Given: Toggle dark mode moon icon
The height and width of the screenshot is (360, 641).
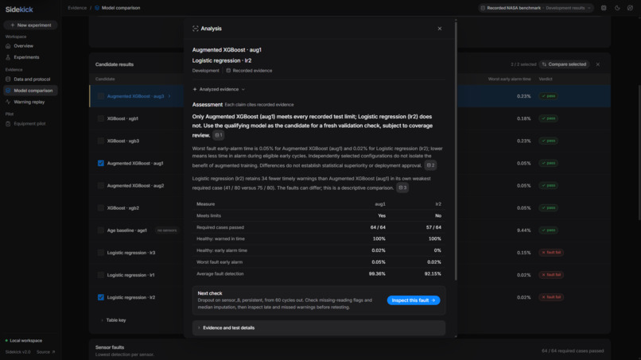Looking at the screenshot, I should (617, 8).
